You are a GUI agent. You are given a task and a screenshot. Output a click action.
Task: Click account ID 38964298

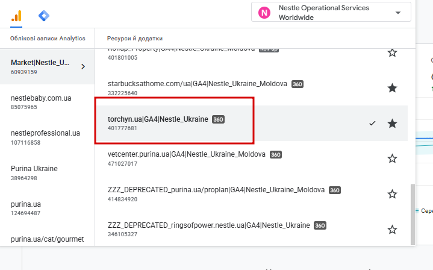coord(23,178)
